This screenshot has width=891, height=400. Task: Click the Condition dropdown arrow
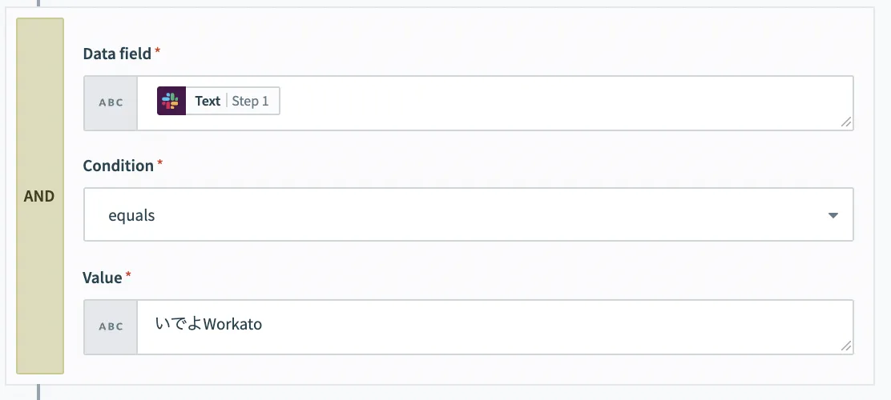[833, 215]
